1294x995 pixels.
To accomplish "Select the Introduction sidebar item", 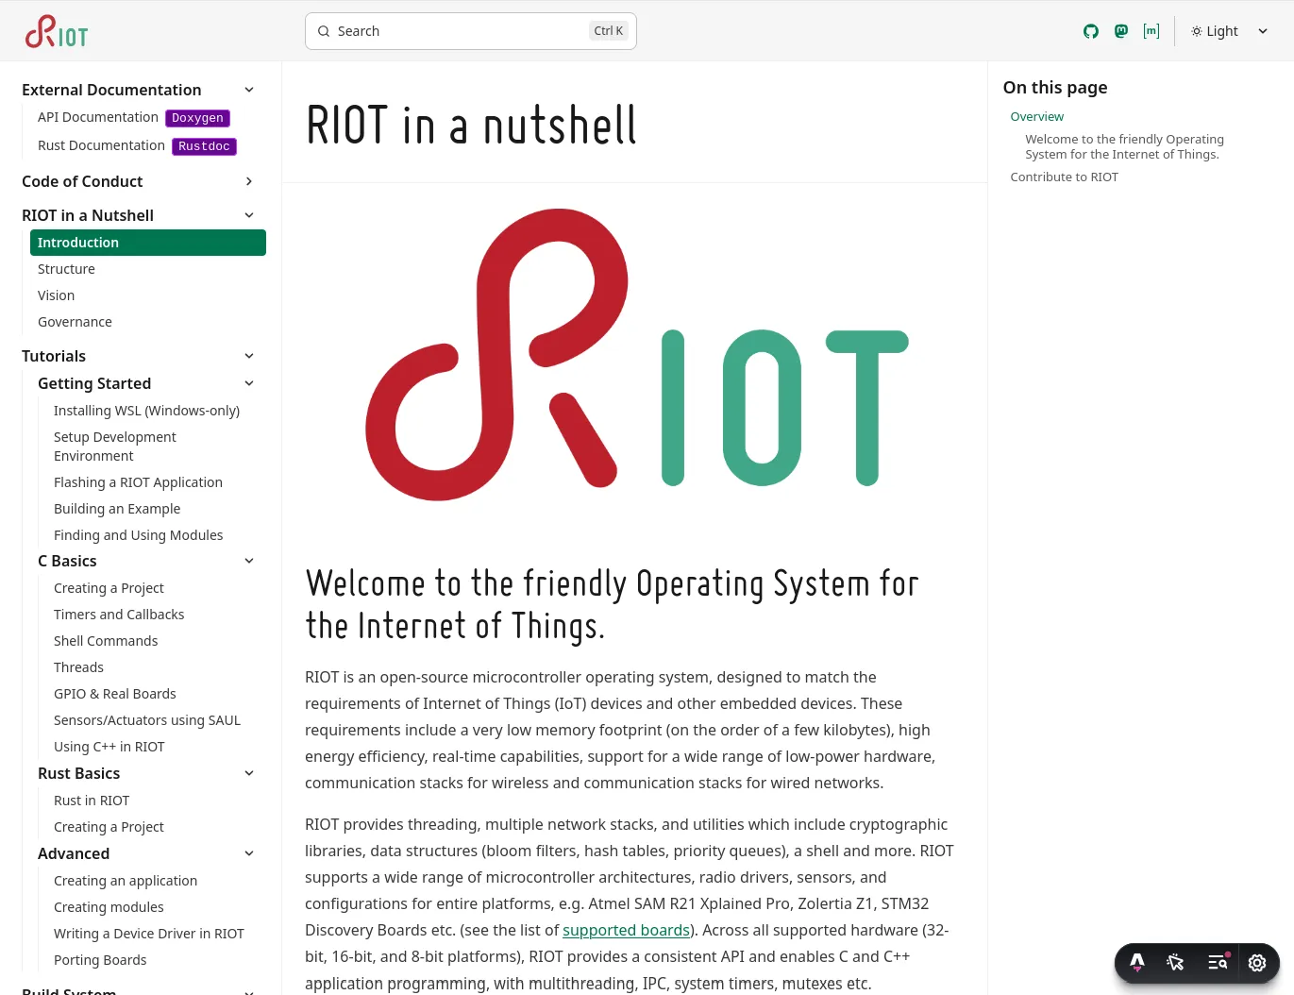I will tap(148, 243).
